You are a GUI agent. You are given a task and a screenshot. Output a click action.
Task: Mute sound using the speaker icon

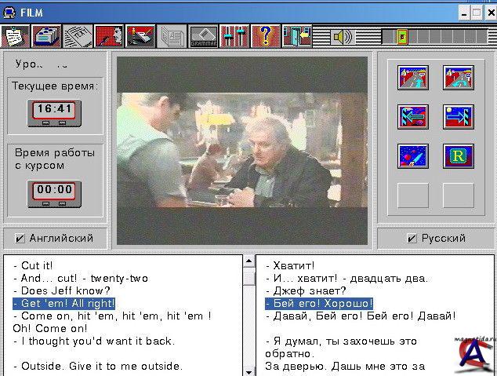tap(342, 36)
